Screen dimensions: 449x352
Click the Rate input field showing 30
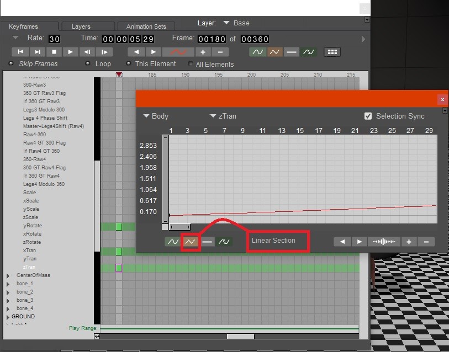click(x=54, y=39)
